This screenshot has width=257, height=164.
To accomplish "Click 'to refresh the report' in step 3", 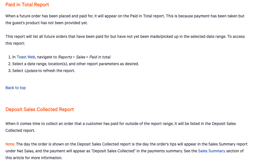I will pos(57,71).
